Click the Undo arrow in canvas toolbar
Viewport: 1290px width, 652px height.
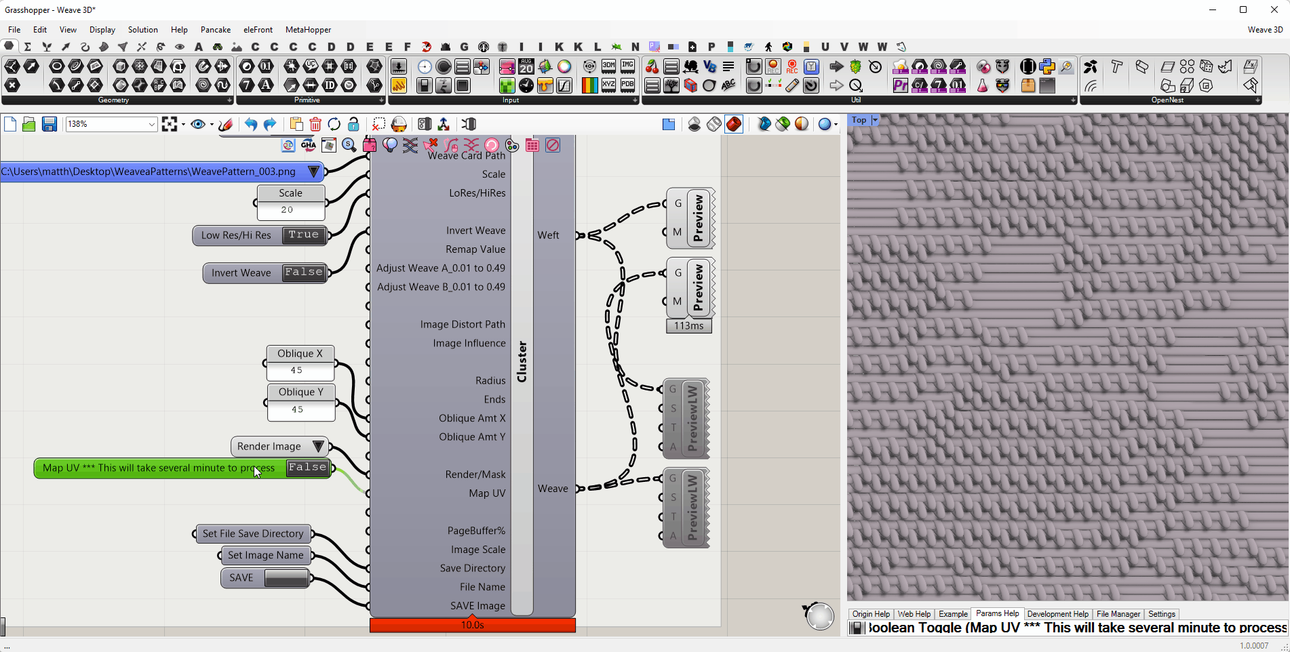click(251, 124)
